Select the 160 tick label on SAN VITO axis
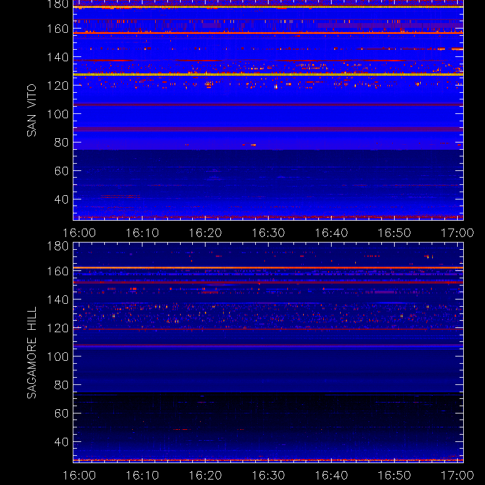This screenshot has height=485, width=485. pyautogui.click(x=58, y=28)
